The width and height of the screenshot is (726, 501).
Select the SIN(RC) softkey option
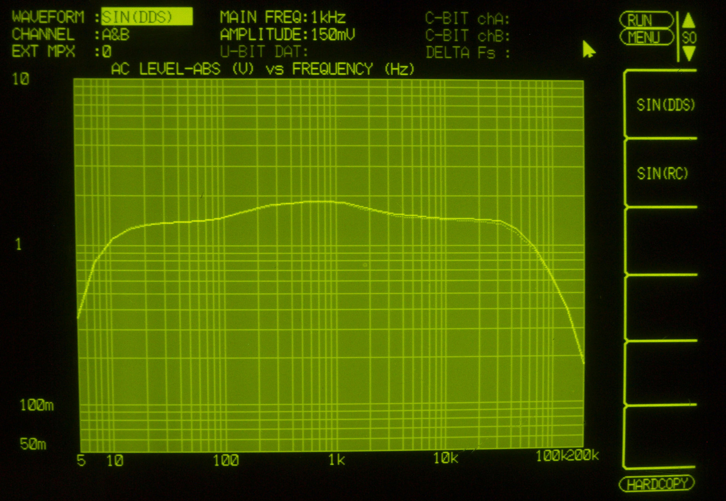(x=662, y=173)
